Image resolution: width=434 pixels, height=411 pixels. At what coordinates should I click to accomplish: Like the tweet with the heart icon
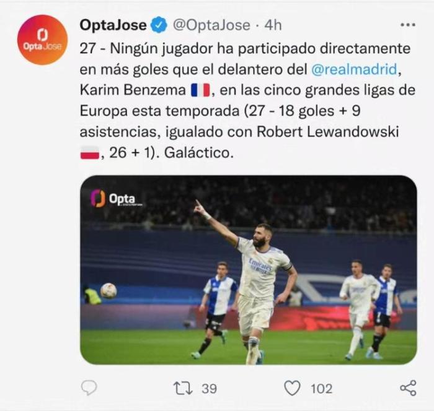[292, 388]
